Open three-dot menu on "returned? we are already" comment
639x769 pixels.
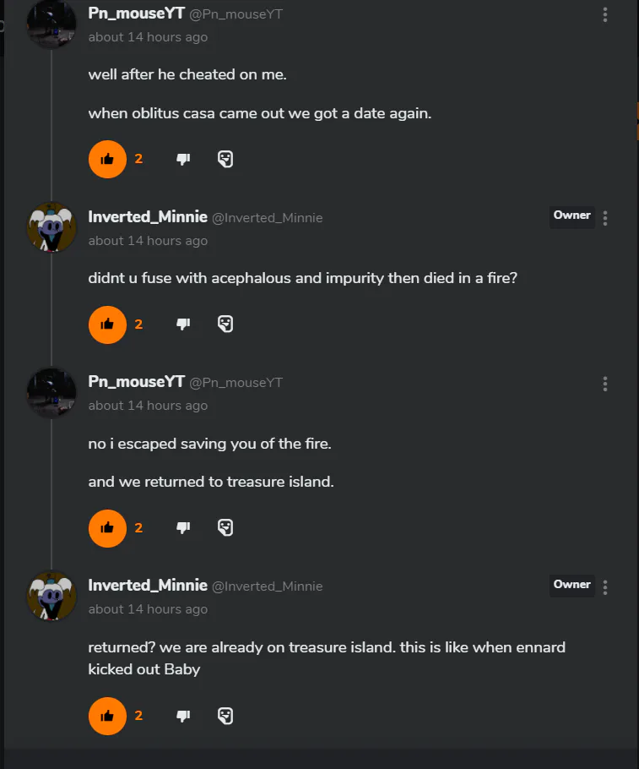point(605,586)
